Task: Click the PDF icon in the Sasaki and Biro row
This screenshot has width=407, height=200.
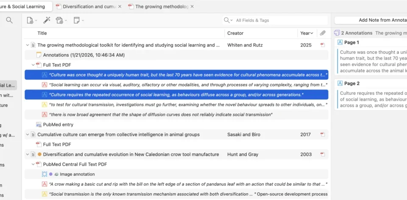Action: [x=323, y=135]
